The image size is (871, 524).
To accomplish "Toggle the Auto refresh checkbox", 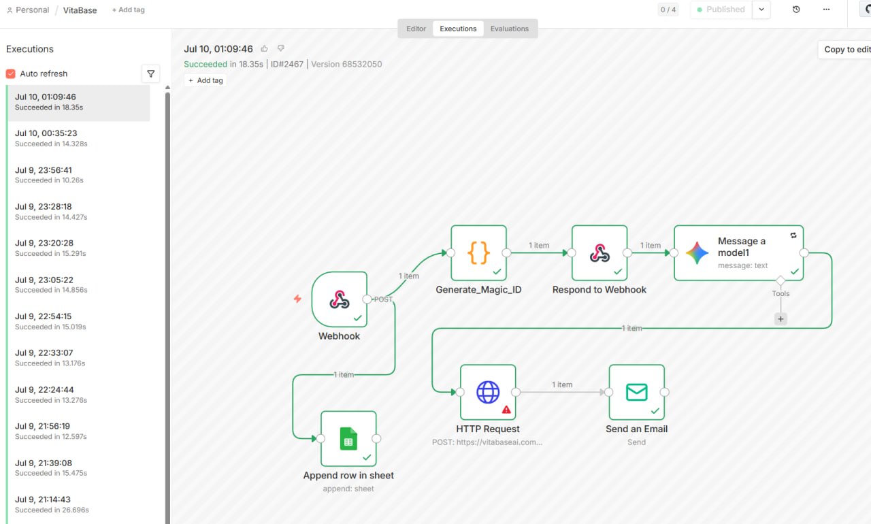I will (x=11, y=73).
